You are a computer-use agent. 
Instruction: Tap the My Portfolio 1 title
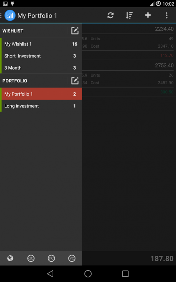37,16
